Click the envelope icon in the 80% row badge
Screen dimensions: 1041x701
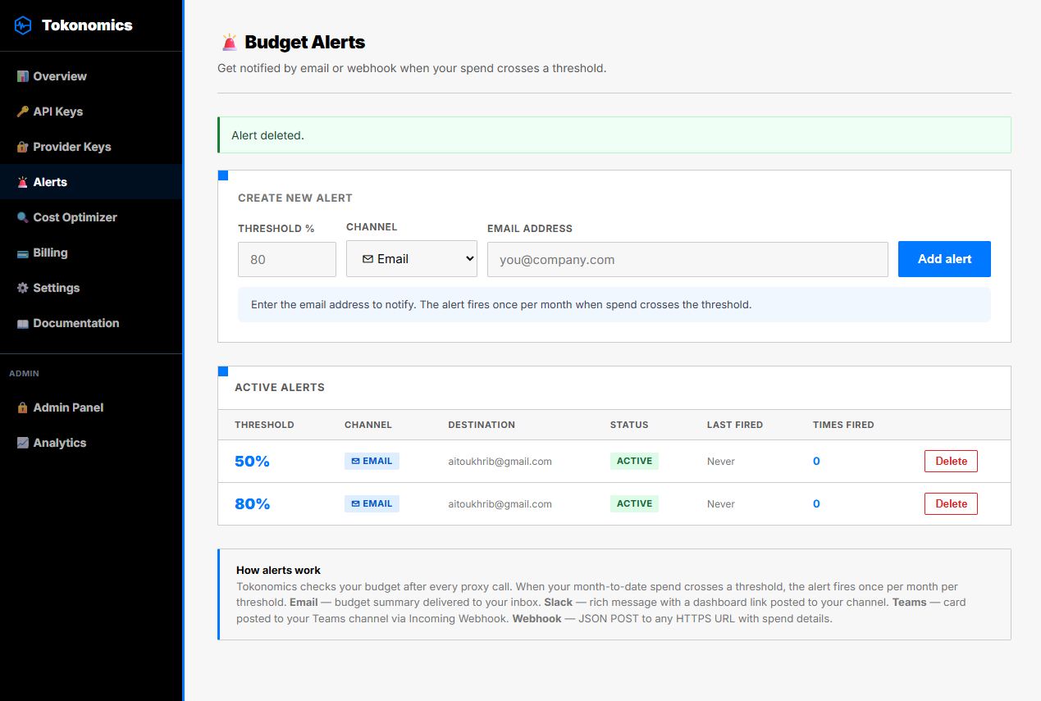point(356,503)
